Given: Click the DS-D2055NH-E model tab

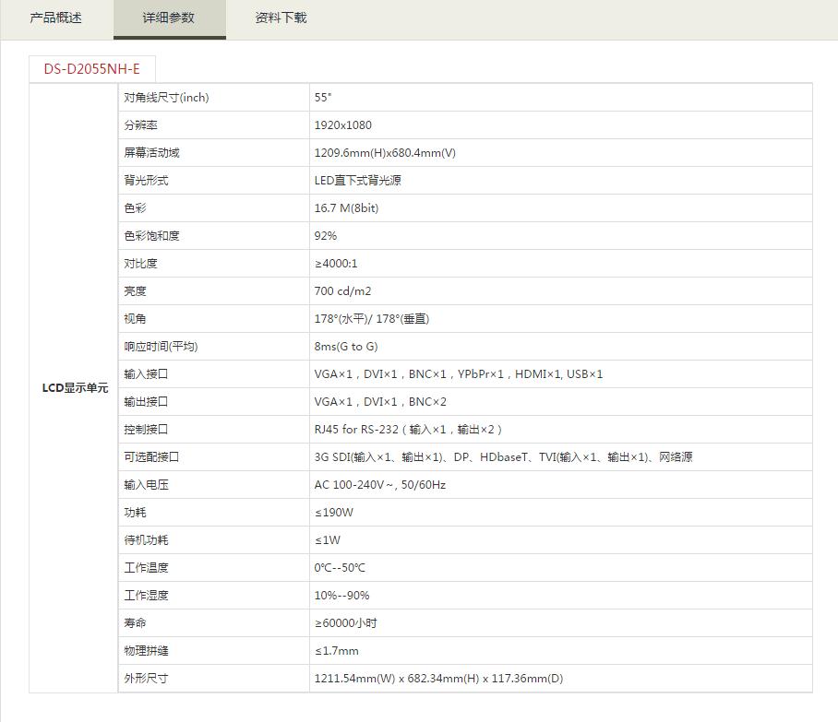Looking at the screenshot, I should (x=92, y=69).
